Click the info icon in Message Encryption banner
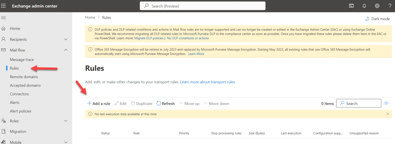This screenshot has height=144, width=395. pos(90,50)
